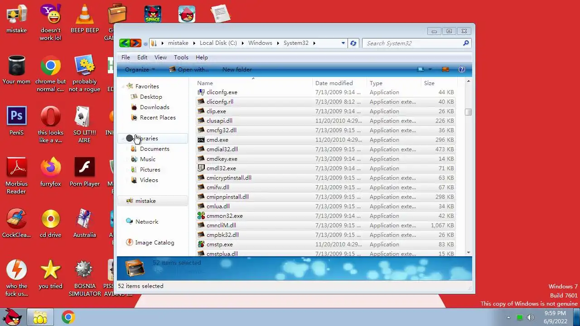Open the address bar history dropdown
The height and width of the screenshot is (326, 580).
343,43
